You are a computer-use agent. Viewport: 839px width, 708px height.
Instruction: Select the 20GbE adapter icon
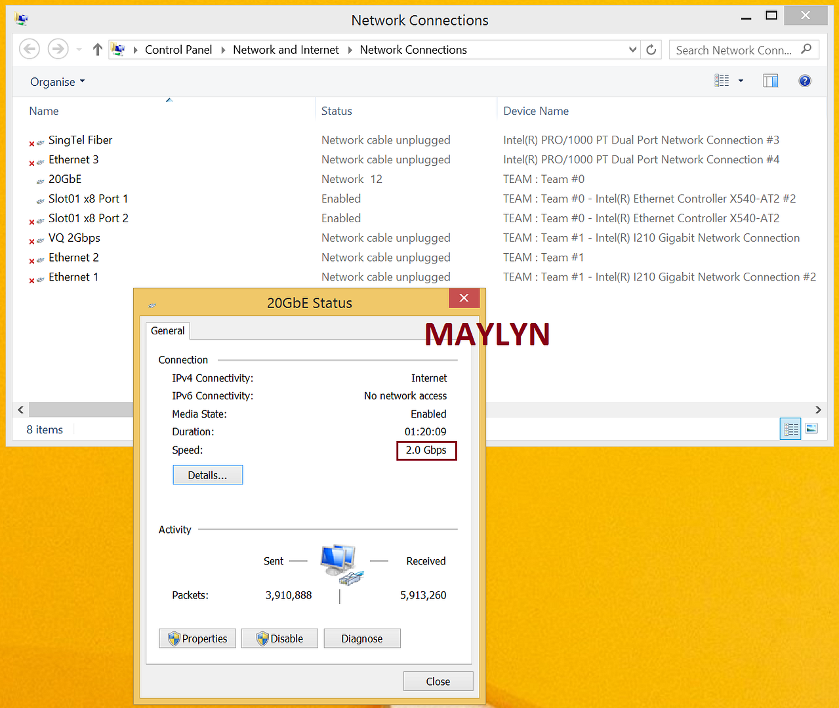click(x=40, y=181)
